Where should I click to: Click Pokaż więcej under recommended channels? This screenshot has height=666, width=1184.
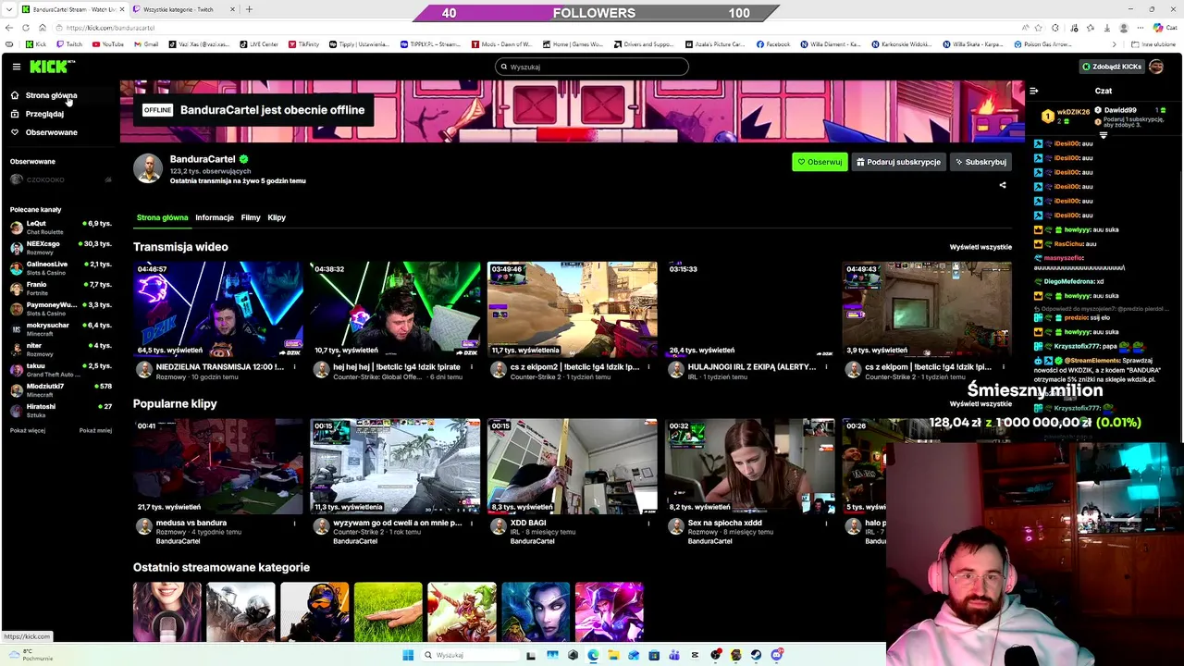(x=28, y=430)
